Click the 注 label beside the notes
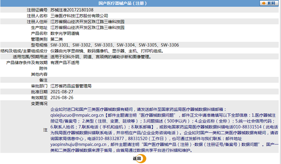 [x=45, y=130]
